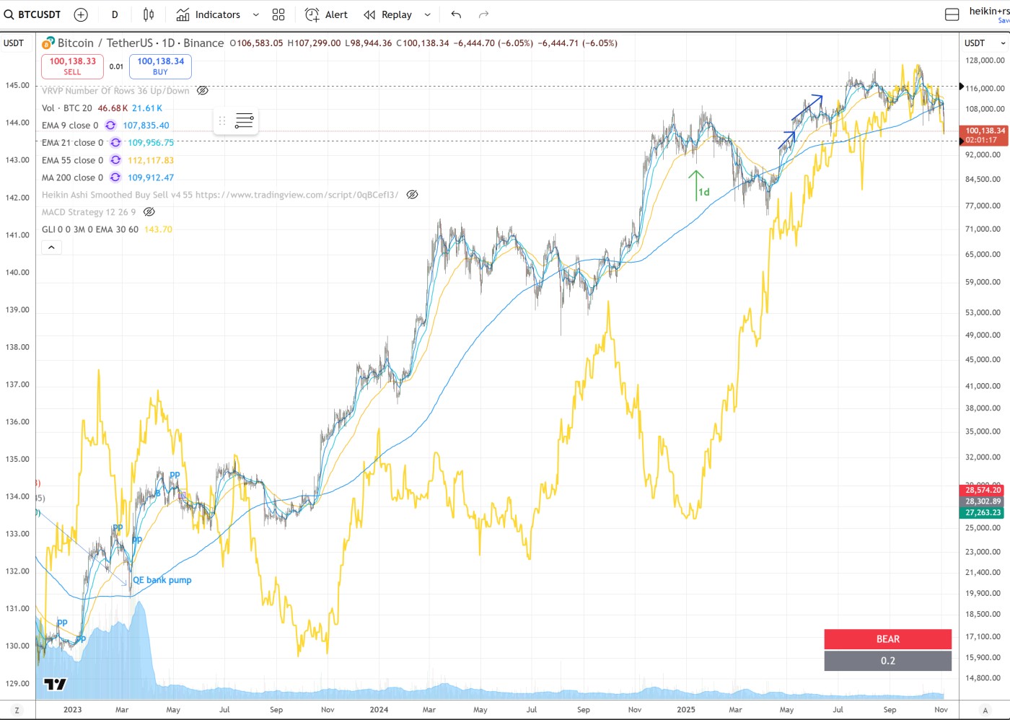Screen dimensions: 1010x720
Task: Unhide the MACD Strategy indicator
Action: (149, 212)
